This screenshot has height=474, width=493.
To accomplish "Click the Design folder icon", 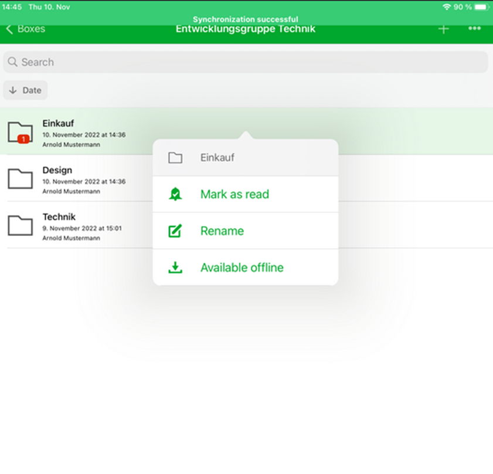I will (21, 178).
